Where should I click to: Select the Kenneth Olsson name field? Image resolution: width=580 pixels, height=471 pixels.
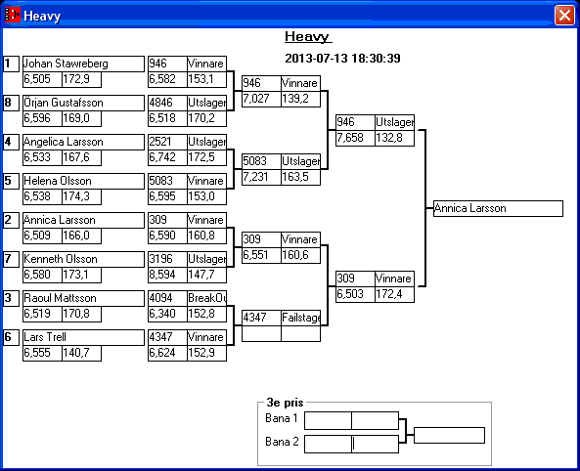pyautogui.click(x=83, y=260)
